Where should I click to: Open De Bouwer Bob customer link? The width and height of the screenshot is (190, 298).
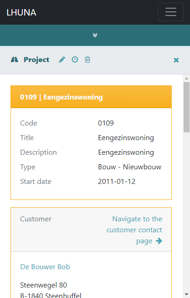click(45, 267)
